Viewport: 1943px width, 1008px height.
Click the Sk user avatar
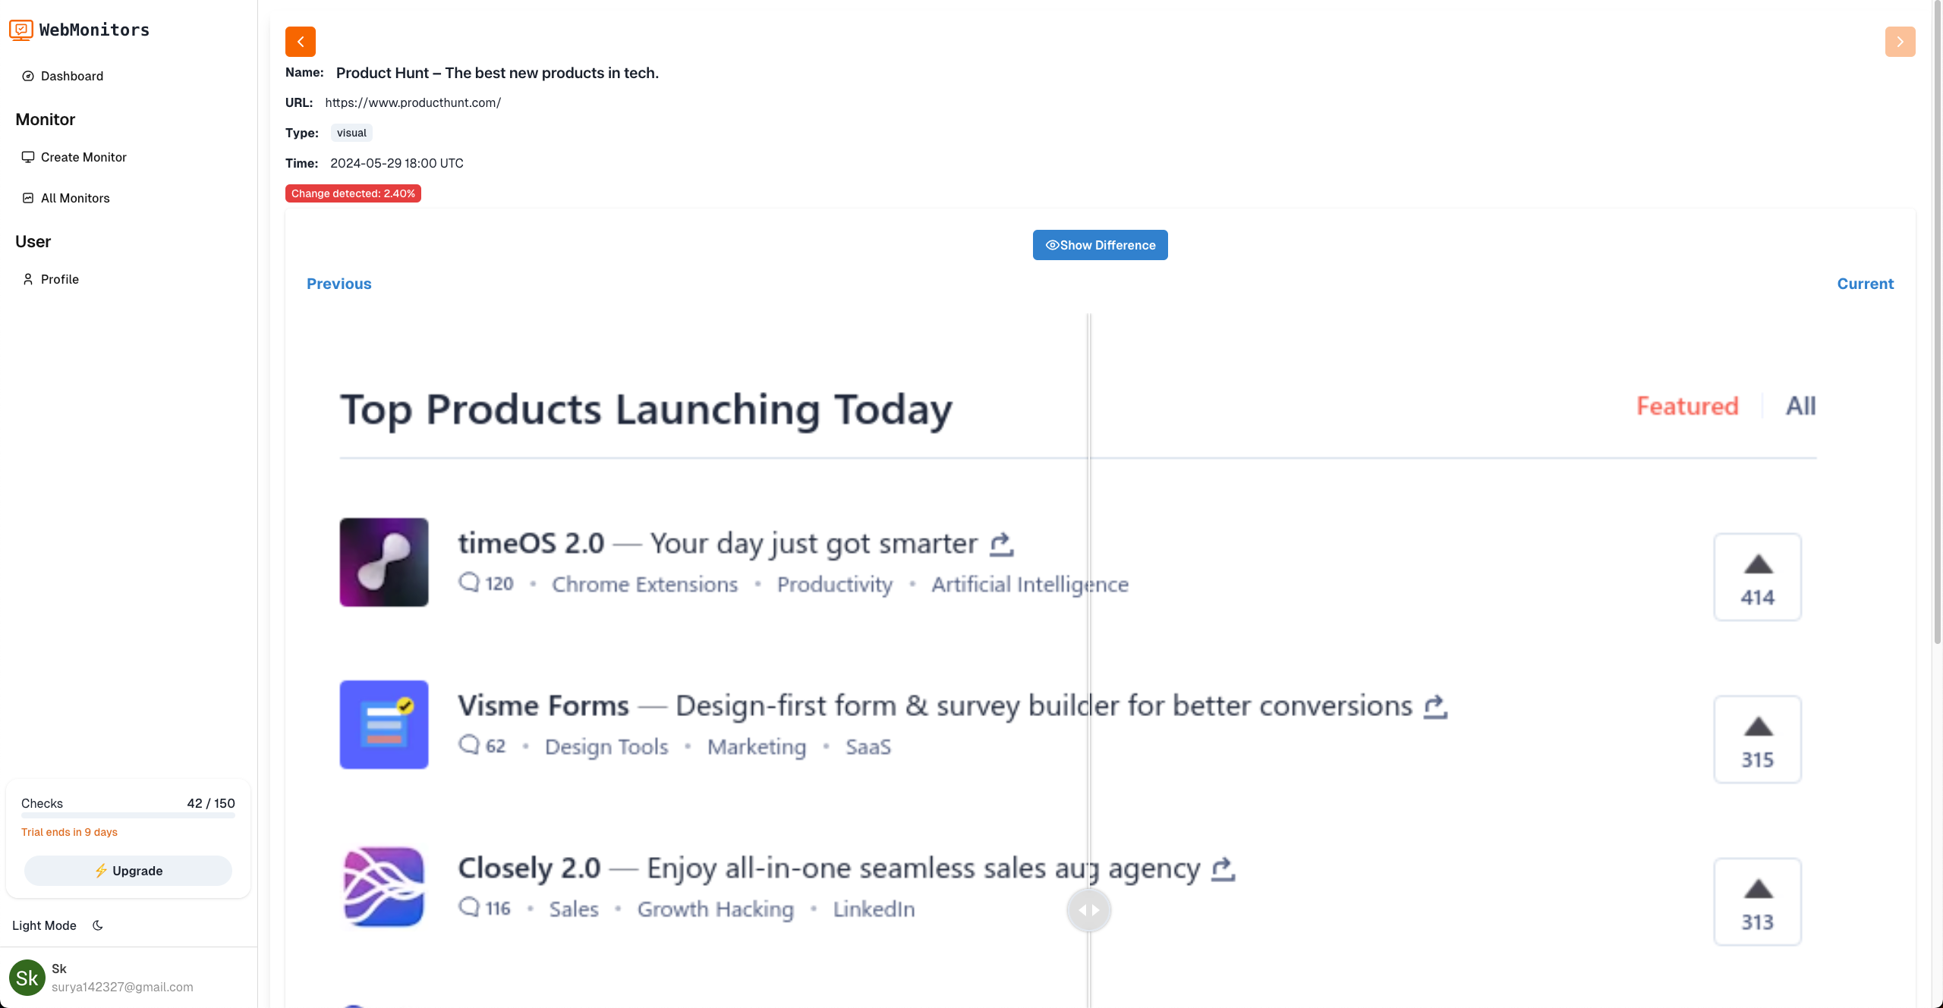pyautogui.click(x=27, y=978)
